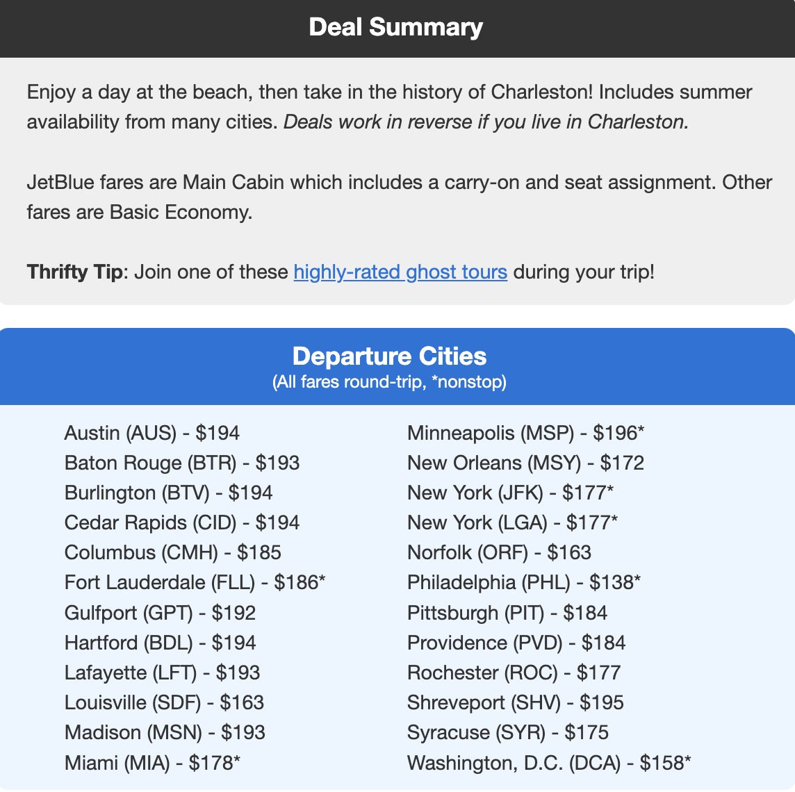Select the Louisville (SDF) $163 fare
This screenshot has height=792, width=795.
click(x=165, y=702)
